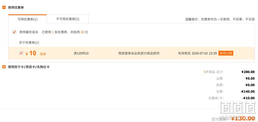The image size is (258, 122).
Task: Click the 使用优惠券 section heading
Action: [16, 8]
